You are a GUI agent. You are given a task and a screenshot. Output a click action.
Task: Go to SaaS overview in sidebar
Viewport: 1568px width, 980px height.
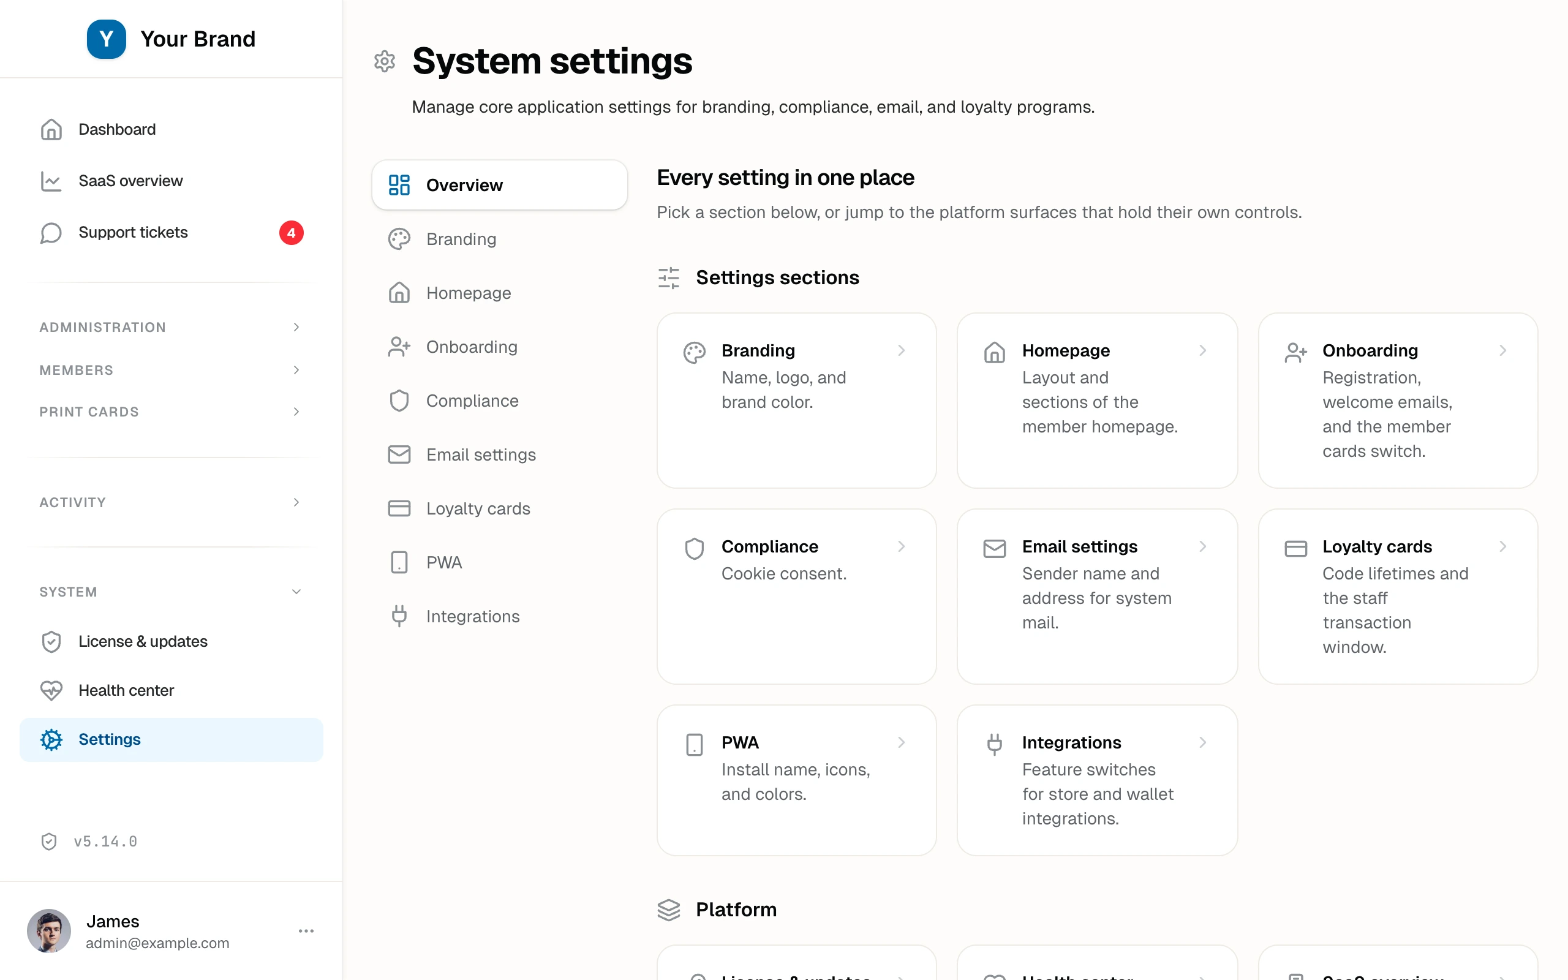(x=171, y=181)
